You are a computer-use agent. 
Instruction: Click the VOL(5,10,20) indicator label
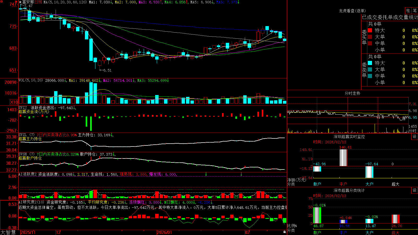(x=31, y=80)
